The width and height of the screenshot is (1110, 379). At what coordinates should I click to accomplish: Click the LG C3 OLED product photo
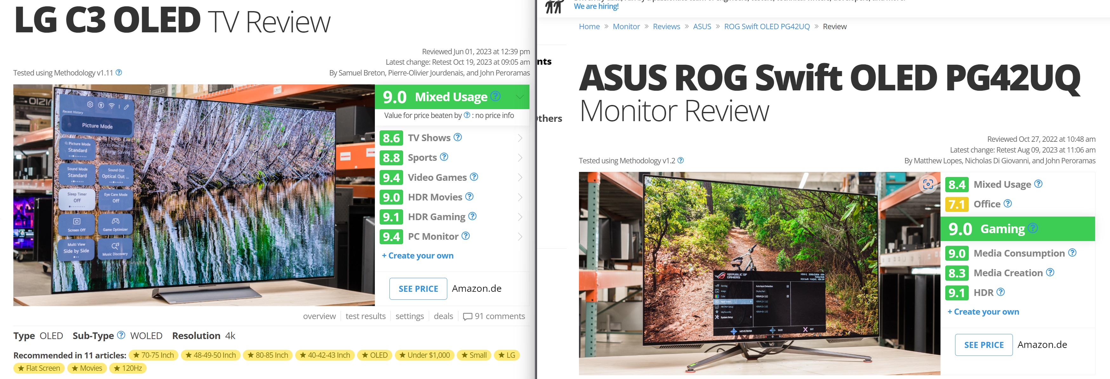click(194, 195)
